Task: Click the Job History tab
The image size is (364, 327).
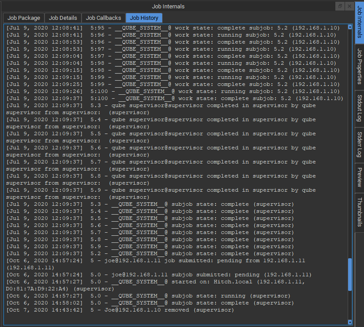Action: 144,18
